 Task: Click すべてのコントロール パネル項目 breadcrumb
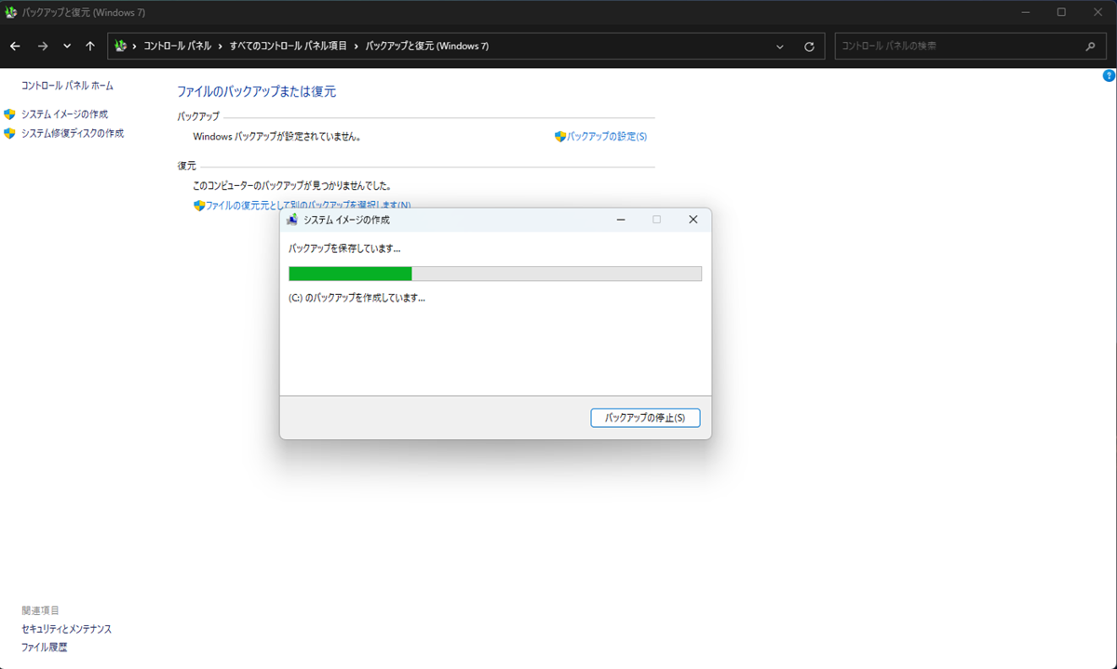(288, 47)
